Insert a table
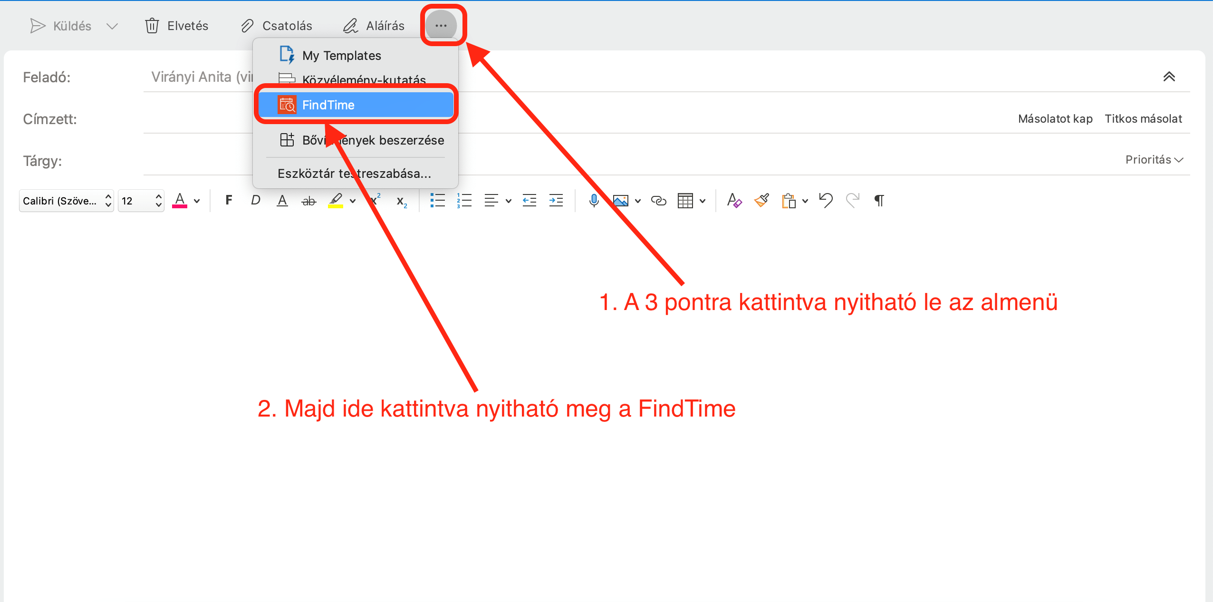 pos(685,201)
